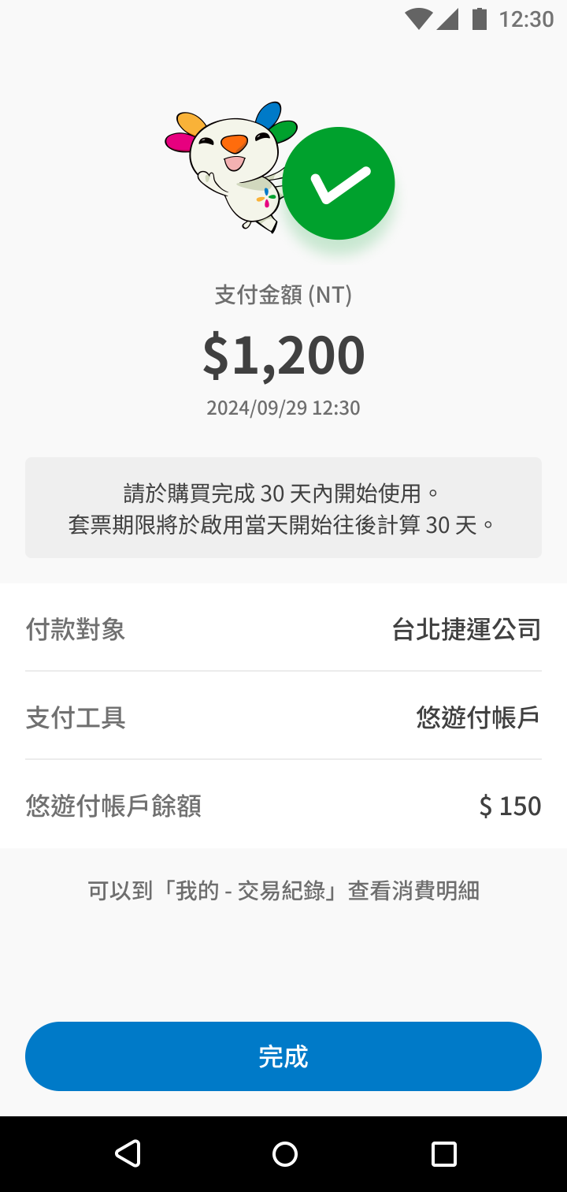Tap the 支付金額 (NT) label
This screenshot has height=1192, width=567.
pos(283,295)
